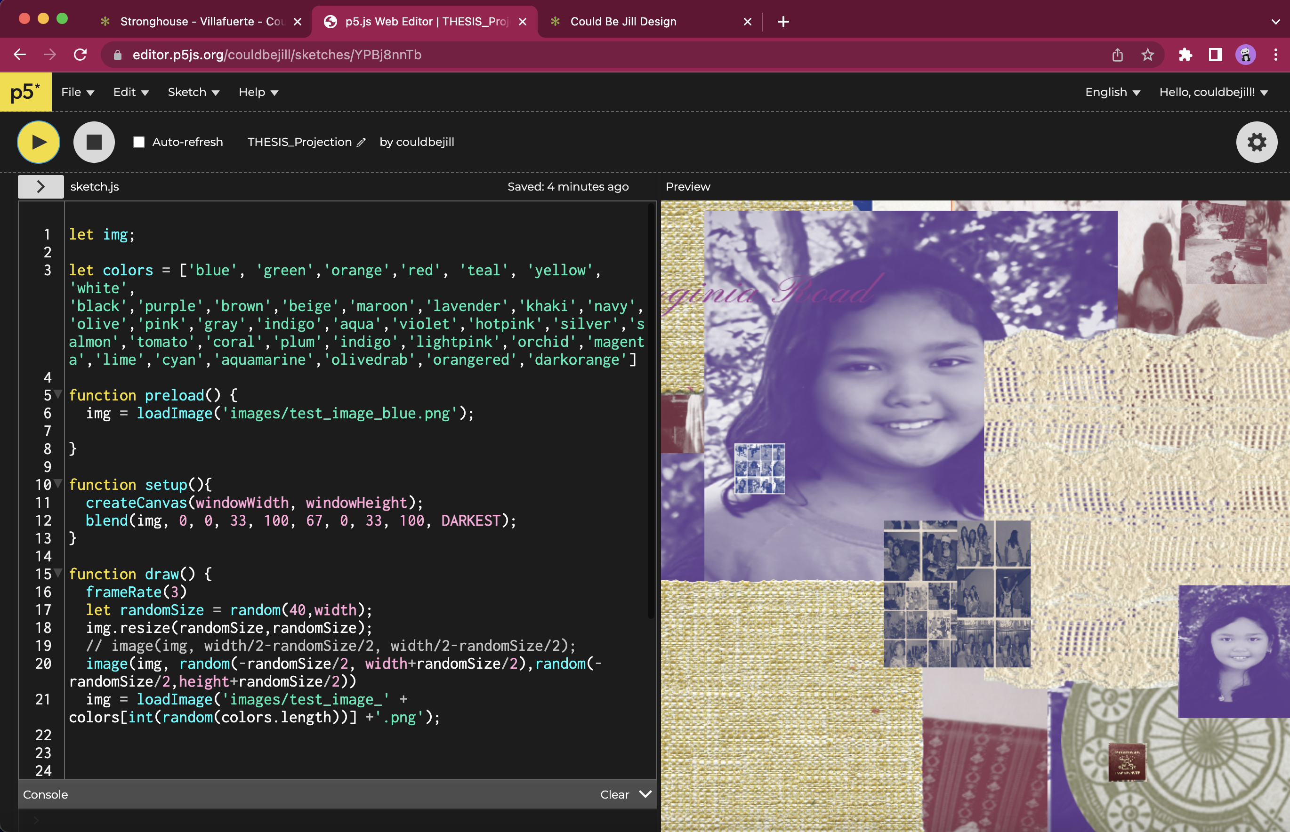
Task: Stop the running sketch
Action: [94, 142]
